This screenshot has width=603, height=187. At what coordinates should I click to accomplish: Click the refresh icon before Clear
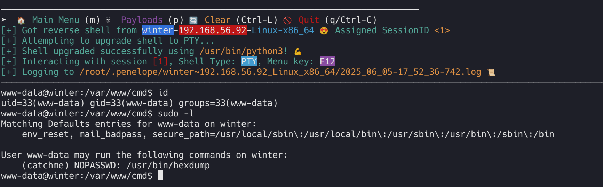click(x=193, y=20)
